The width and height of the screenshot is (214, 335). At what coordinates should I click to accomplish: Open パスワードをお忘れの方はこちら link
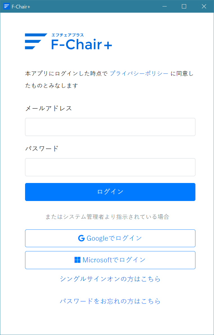pos(110,301)
